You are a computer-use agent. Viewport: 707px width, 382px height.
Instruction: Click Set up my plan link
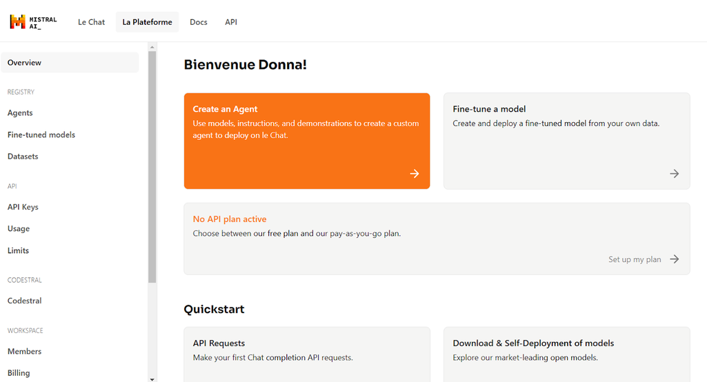pos(635,259)
